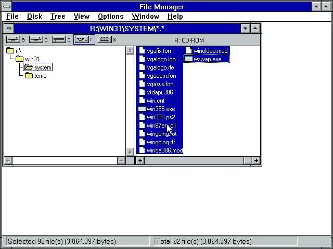Select the wswap.exe file name
This screenshot has height=249, width=333.
tap(208, 59)
